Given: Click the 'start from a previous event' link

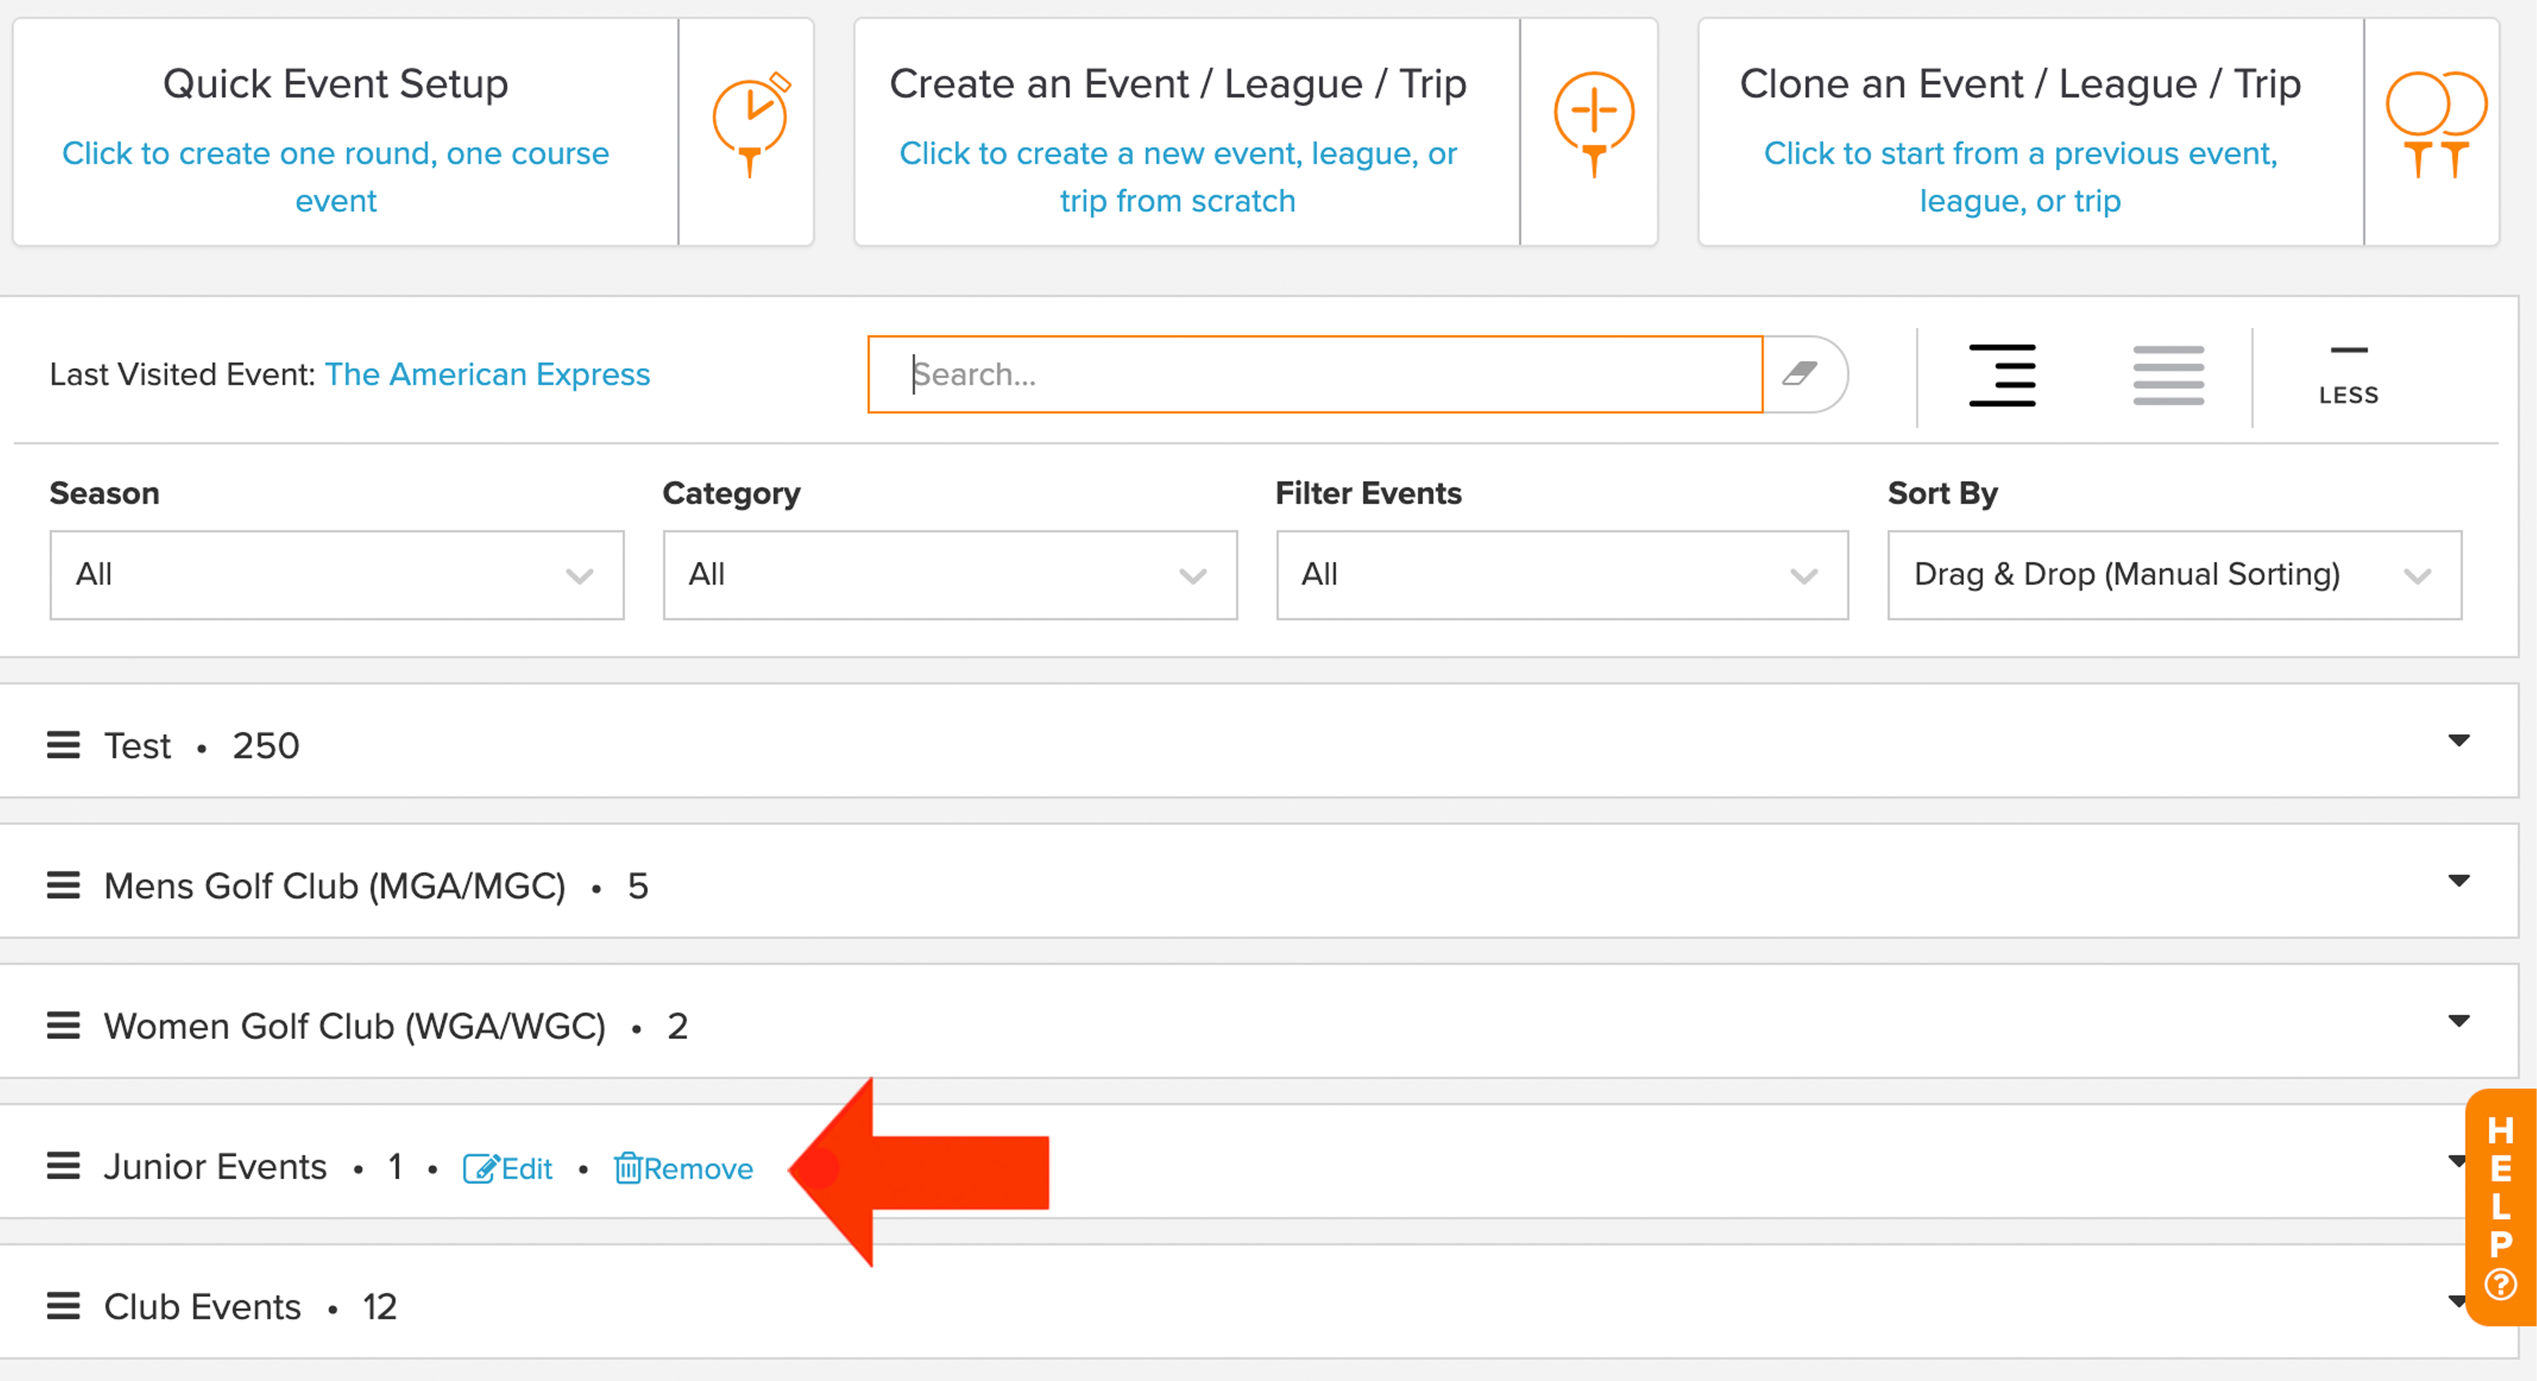Looking at the screenshot, I should [x=2020, y=177].
